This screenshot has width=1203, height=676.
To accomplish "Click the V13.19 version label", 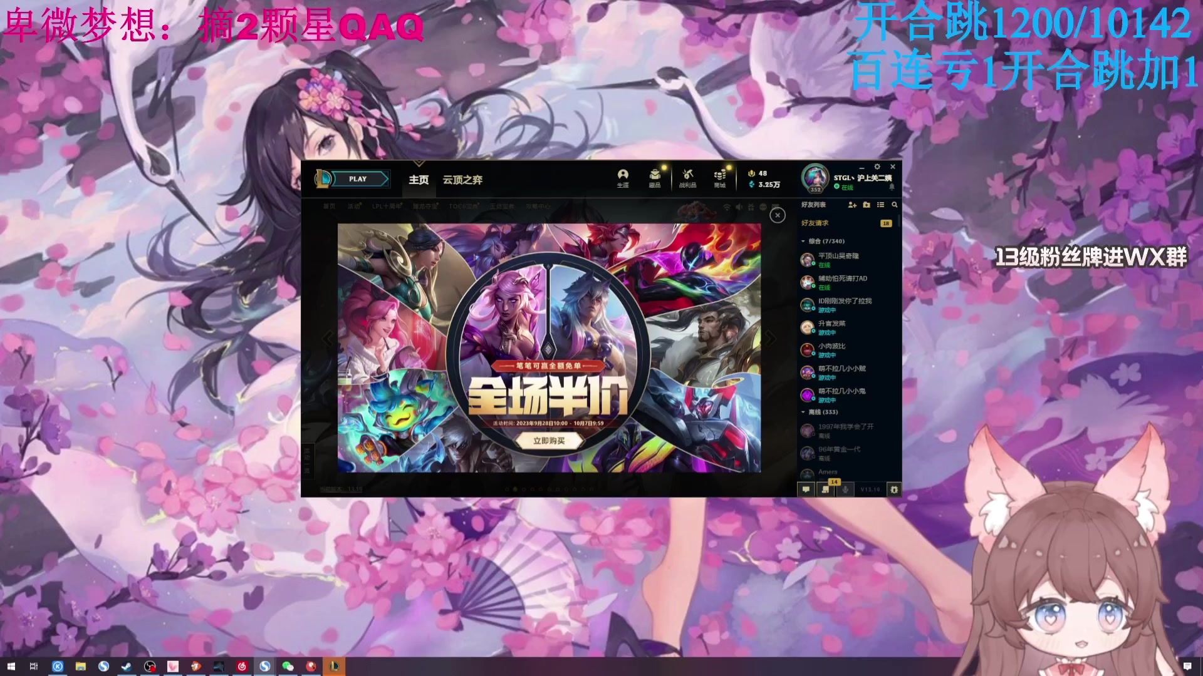I will click(870, 489).
